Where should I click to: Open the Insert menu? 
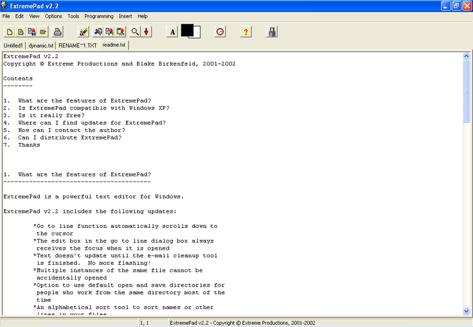125,16
